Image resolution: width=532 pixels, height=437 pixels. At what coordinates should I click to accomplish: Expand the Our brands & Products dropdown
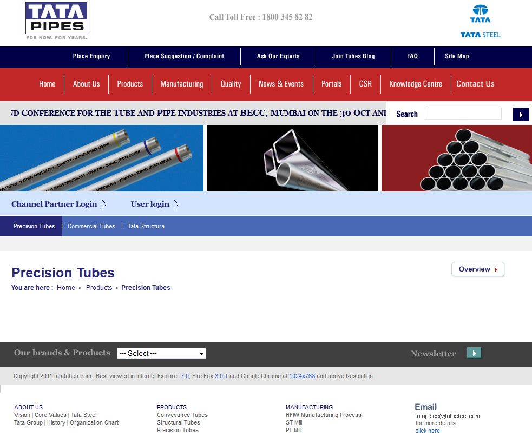coord(161,354)
